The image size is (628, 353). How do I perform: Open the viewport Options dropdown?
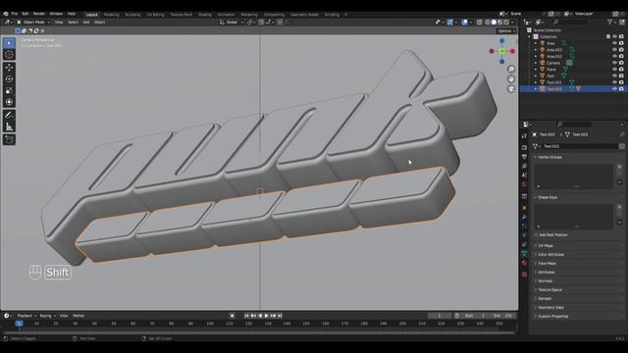click(506, 30)
